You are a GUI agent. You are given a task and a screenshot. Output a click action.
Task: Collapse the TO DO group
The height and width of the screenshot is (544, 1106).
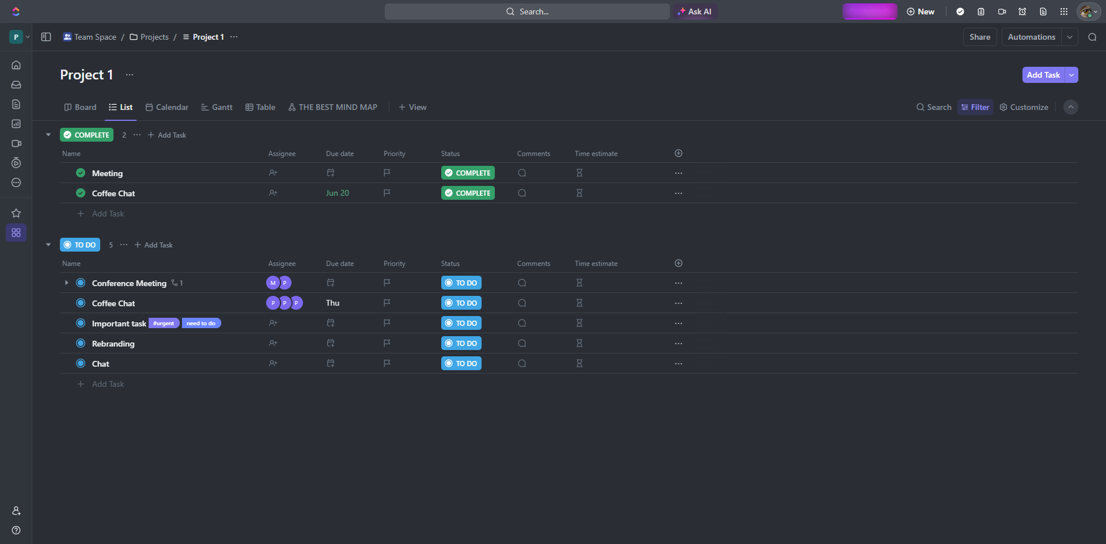48,245
